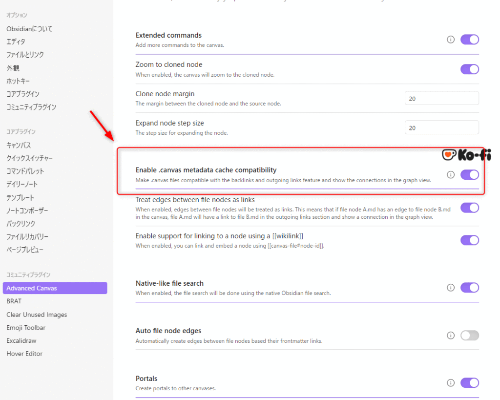The height and width of the screenshot is (400, 500).
Task: Open the BRAT plugin settings
Action: (x=14, y=301)
